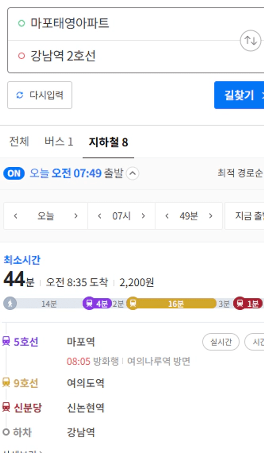
Task: Click the green origin marker circle
Action: tap(21, 23)
